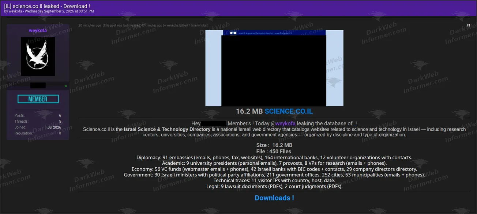Image resolution: width=477 pixels, height=214 pixels.
Task: Click the 'Size : 16.2 MB' line
Action: [274, 145]
